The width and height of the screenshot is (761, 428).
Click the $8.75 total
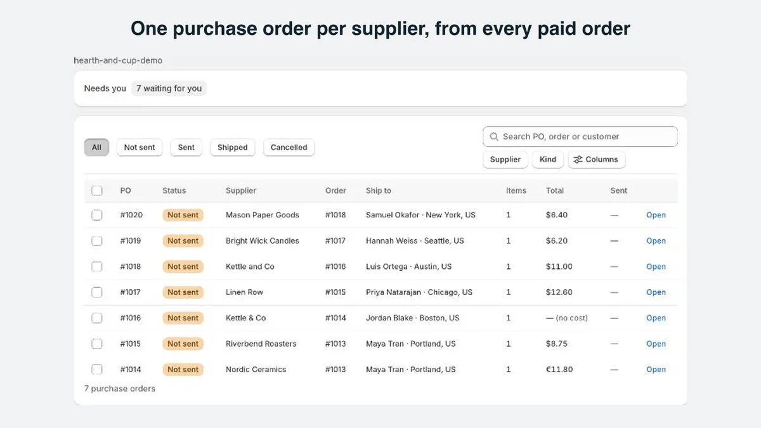click(x=557, y=344)
